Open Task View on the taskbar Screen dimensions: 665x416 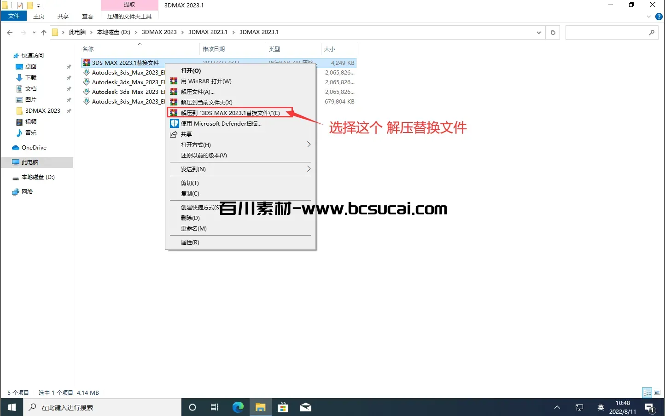pos(215,407)
